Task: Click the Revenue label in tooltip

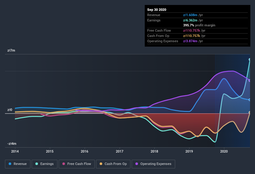Action: (x=154, y=15)
